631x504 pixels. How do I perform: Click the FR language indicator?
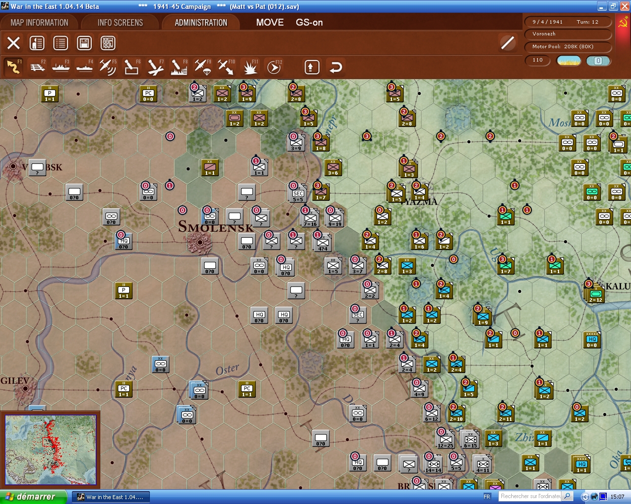(x=487, y=497)
